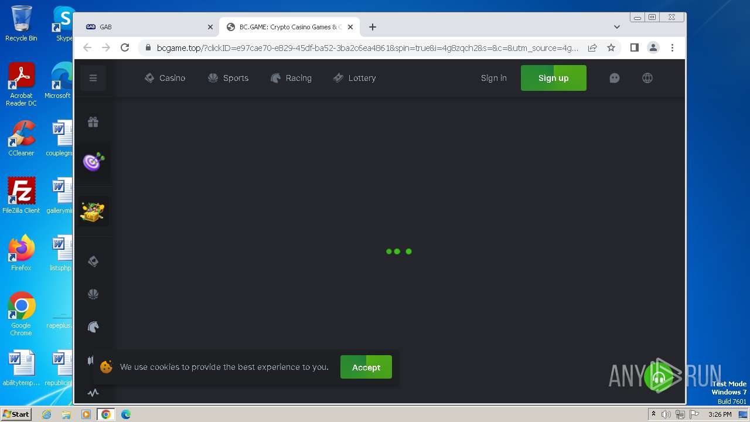
Task: View site lock information icon
Action: click(148, 48)
